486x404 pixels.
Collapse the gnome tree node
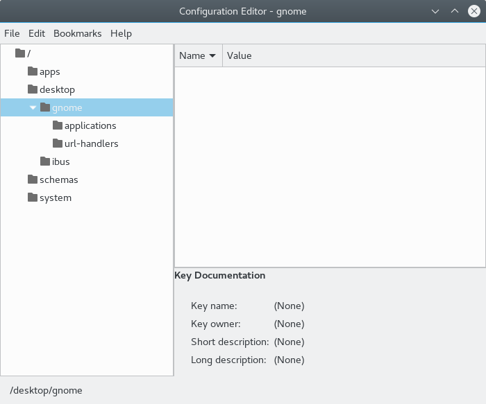point(33,107)
